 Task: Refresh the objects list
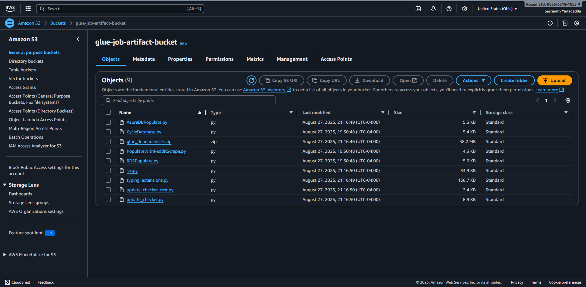251,80
